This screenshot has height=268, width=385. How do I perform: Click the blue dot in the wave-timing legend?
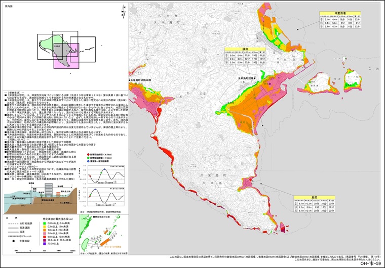[x=88, y=161]
